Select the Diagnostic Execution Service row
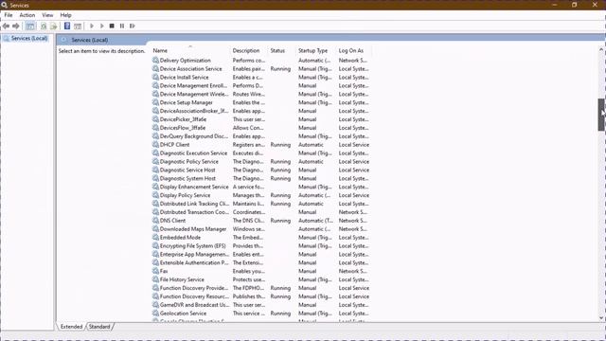The height and width of the screenshot is (341, 606). (261, 153)
